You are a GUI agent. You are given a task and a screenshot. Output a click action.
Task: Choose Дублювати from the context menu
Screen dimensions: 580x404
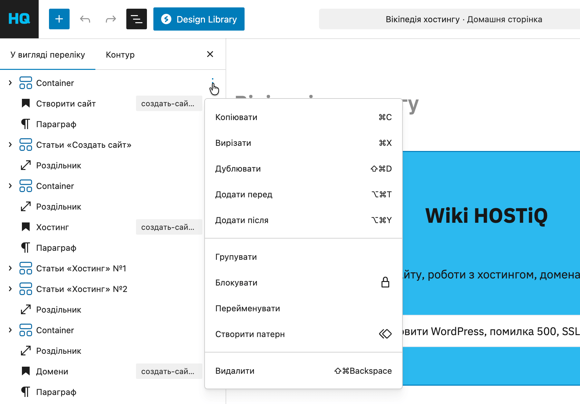[x=304, y=169]
